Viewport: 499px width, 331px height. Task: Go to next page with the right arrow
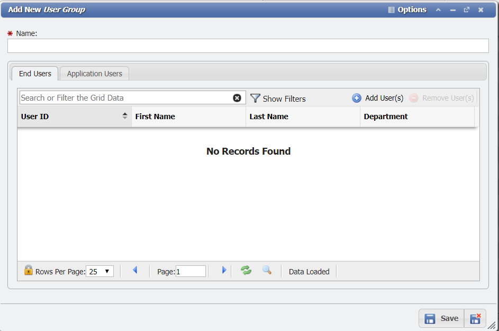(224, 270)
